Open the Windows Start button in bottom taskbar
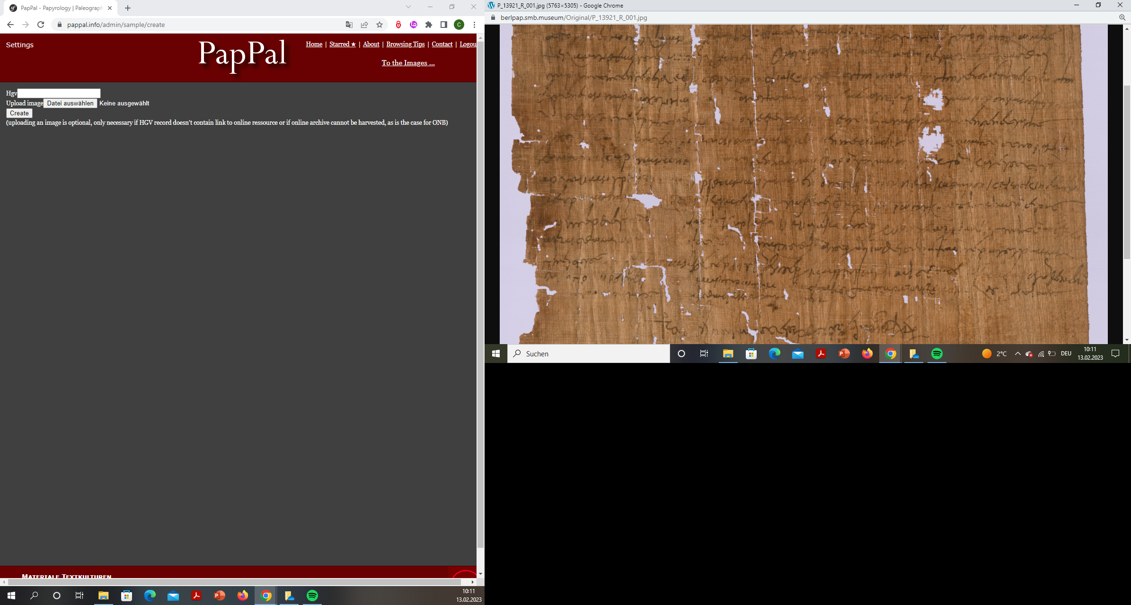Screen dimensions: 1131x605 [x=11, y=596]
